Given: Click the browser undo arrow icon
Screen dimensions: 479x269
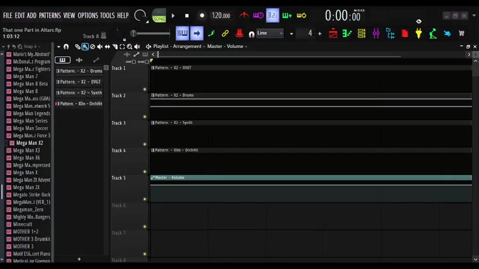Looking at the screenshot, I should pyautogui.click(x=14, y=47).
